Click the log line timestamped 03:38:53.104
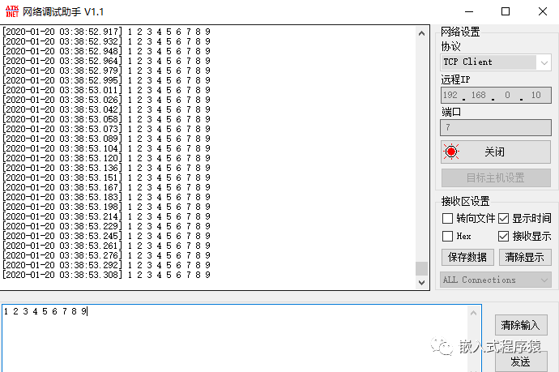 [x=107, y=148]
